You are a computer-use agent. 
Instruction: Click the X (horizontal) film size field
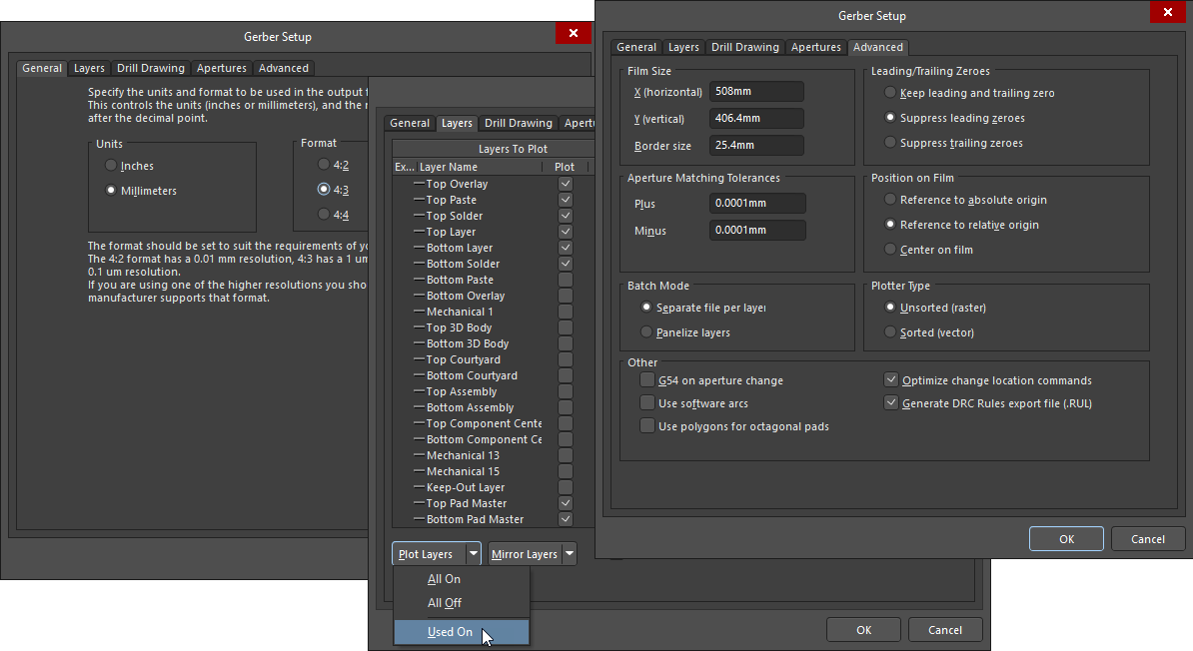tap(756, 92)
